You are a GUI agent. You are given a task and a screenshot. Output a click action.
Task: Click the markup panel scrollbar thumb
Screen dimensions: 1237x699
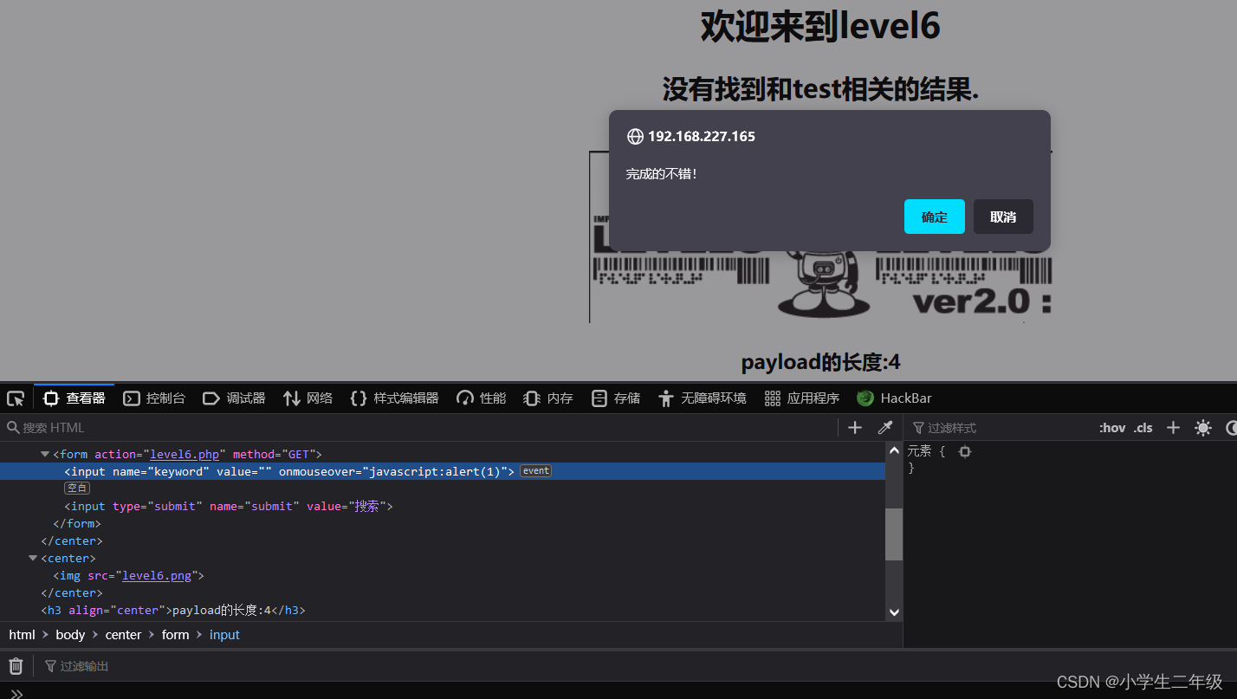(x=894, y=534)
